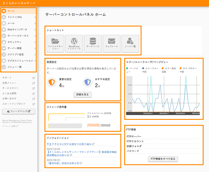
Task: Expand the セキュリティ sidebar section
Action: 19,42
